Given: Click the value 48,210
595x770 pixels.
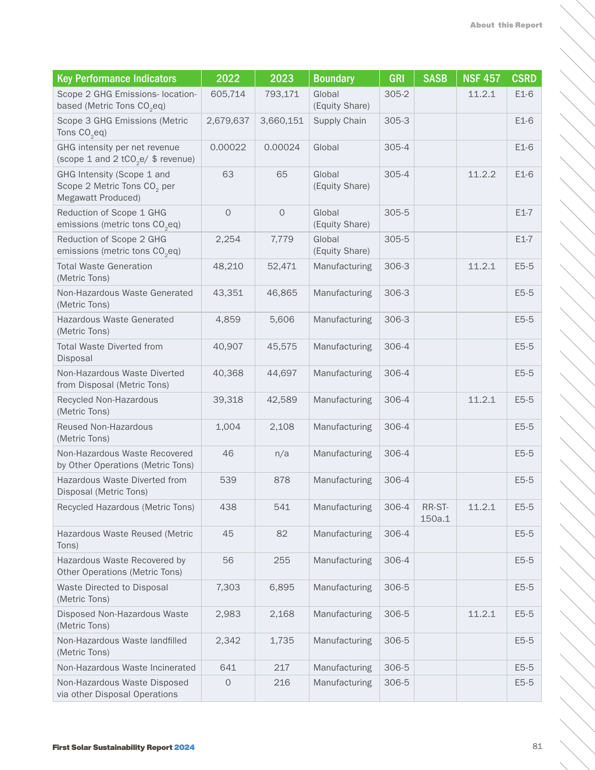Looking at the screenshot, I should coord(228,266).
